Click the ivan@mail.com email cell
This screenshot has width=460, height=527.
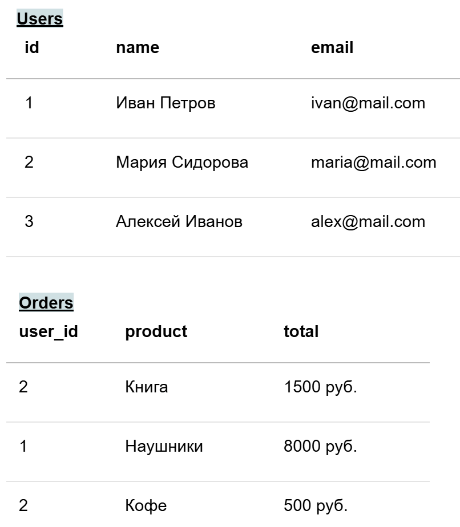368,103
